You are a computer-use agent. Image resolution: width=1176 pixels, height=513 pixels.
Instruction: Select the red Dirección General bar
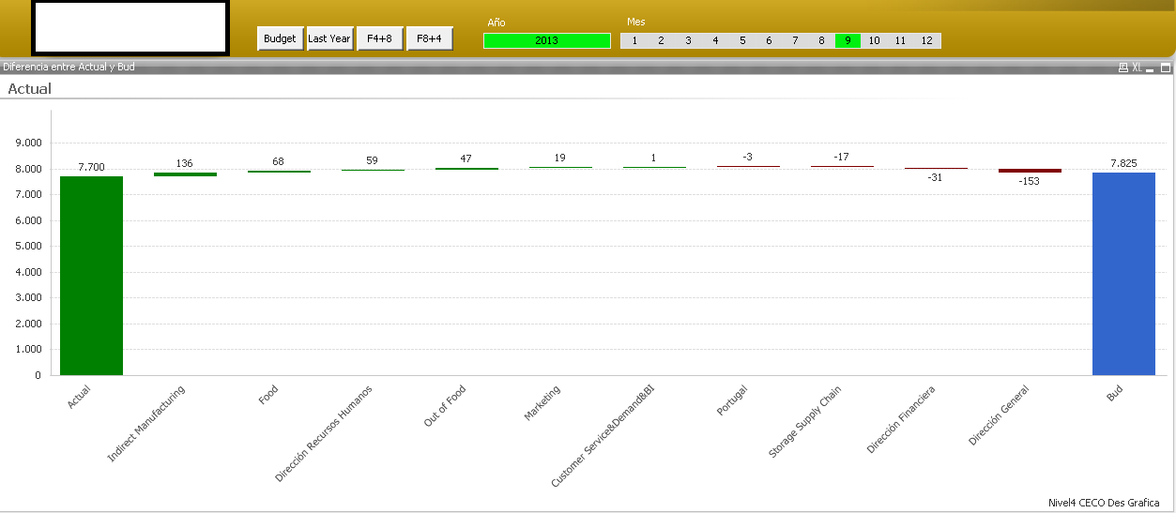coord(1030,171)
